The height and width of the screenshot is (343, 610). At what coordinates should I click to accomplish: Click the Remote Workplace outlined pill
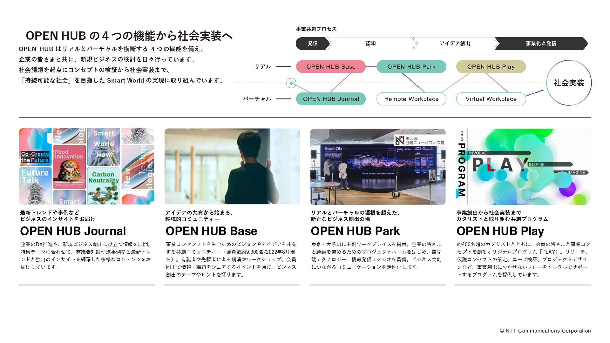pyautogui.click(x=411, y=99)
